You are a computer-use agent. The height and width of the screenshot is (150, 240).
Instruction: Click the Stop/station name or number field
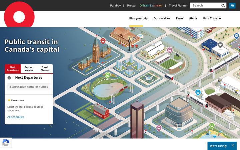[x=29, y=87]
